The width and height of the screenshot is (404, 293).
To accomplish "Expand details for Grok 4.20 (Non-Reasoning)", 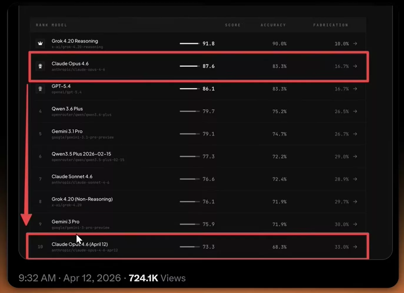I will point(355,202).
